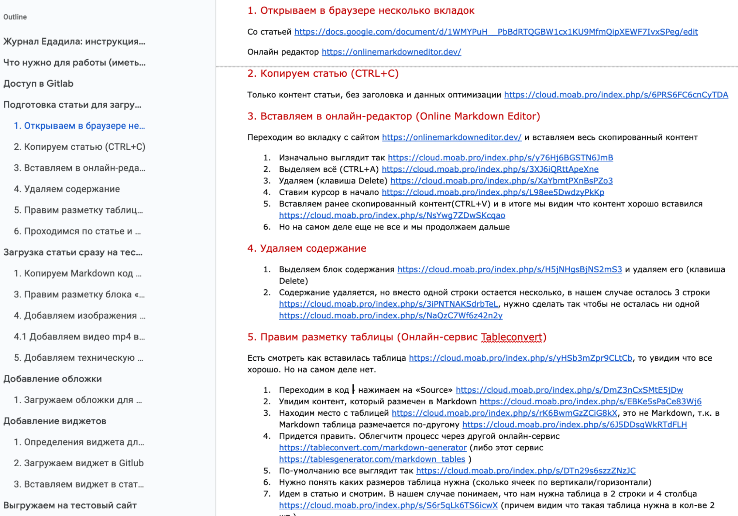Open link after 'нажимаем на «Source»'
Image resolution: width=738 pixels, height=516 pixels.
point(569,390)
